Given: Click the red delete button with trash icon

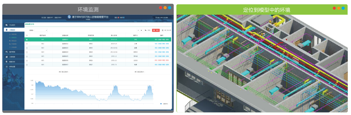Looking at the screenshot, I should (156, 30).
